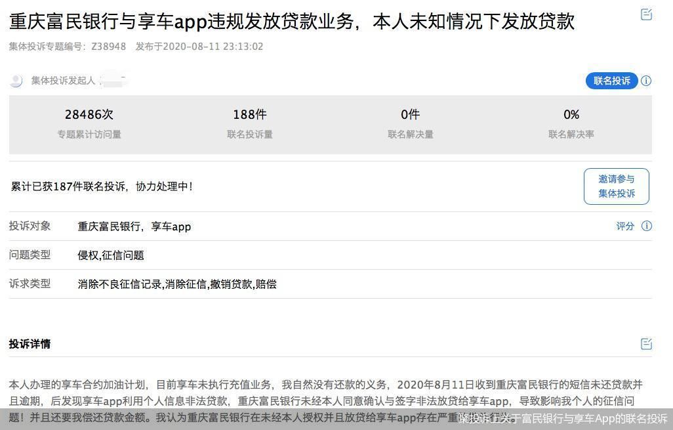The height and width of the screenshot is (430, 673).
Task: Click the 问题类型 label
Action: (30, 255)
